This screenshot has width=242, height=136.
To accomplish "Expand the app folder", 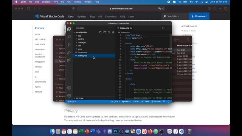I will [94, 36].
